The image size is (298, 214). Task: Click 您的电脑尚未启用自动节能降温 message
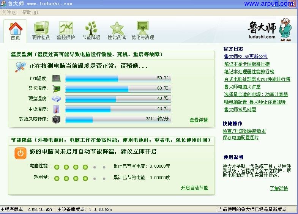(x=93, y=151)
